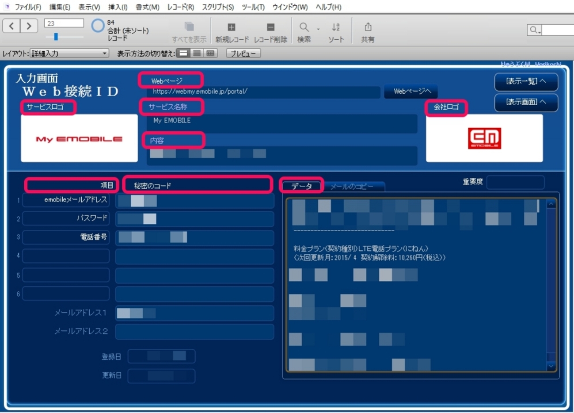Switch to form view
Screen dimensions: 574x413
pos(183,53)
